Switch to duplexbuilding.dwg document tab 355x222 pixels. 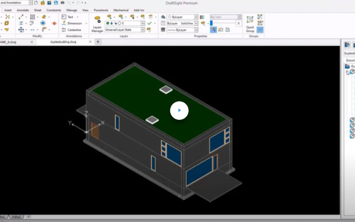tap(63, 42)
